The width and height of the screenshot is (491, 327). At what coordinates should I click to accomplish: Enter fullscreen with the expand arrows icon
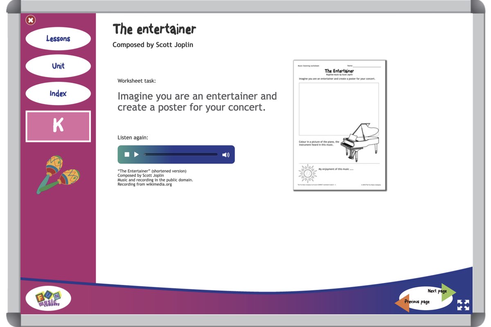[x=463, y=305]
